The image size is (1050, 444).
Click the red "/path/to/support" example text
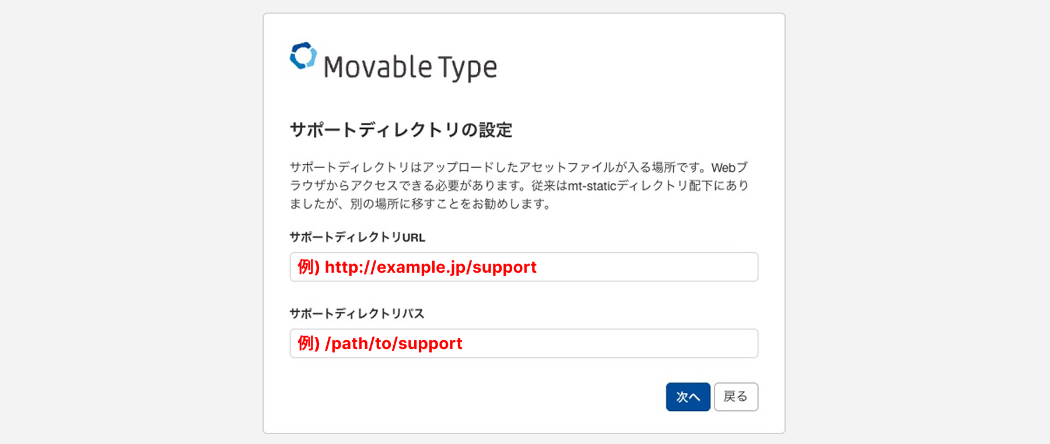point(394,343)
